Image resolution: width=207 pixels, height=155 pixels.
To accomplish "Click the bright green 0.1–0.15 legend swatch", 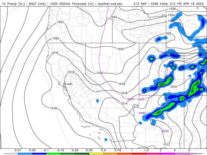I will coord(54,154).
